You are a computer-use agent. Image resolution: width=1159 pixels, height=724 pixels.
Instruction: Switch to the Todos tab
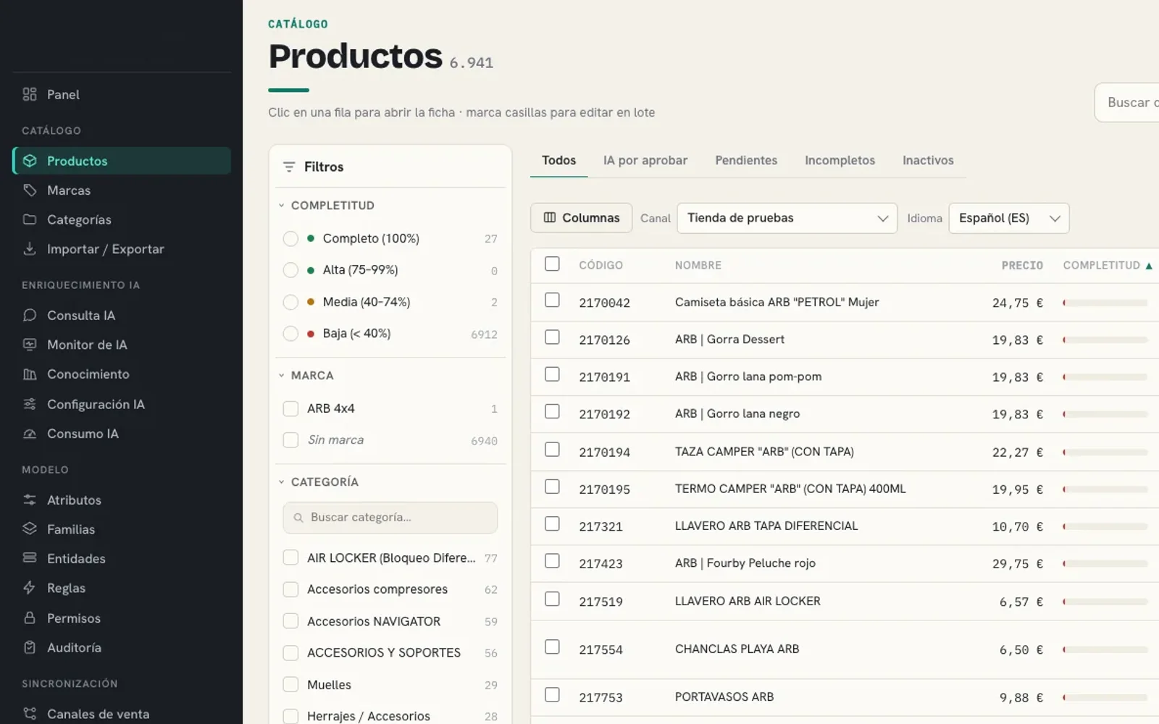[x=558, y=161]
